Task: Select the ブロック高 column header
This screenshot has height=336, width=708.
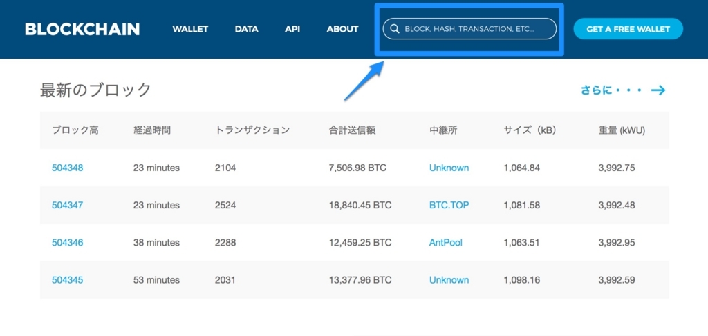Action: tap(75, 130)
